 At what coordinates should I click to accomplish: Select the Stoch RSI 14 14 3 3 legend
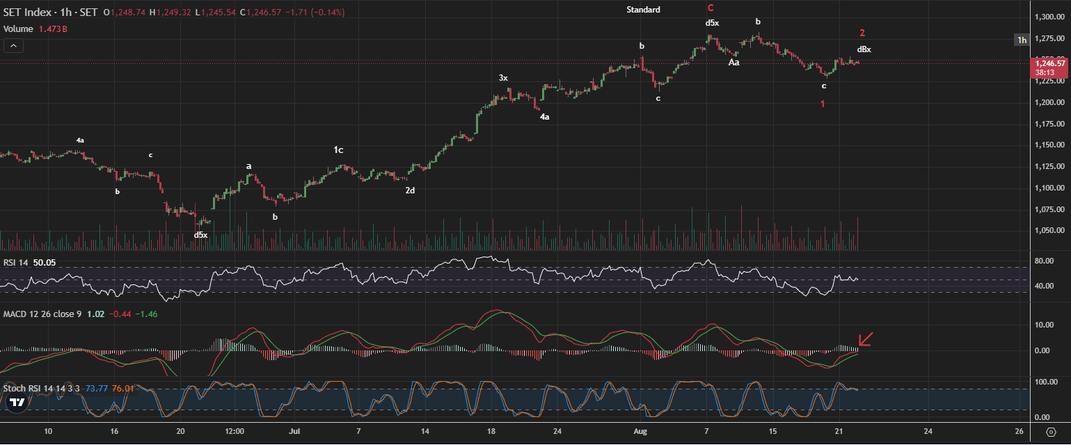click(x=42, y=388)
